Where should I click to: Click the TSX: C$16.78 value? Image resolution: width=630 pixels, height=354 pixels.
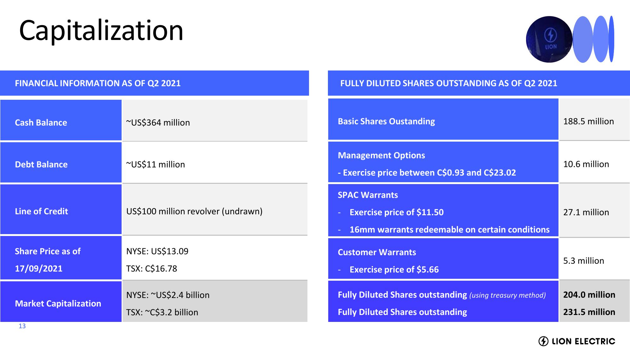coord(152,268)
